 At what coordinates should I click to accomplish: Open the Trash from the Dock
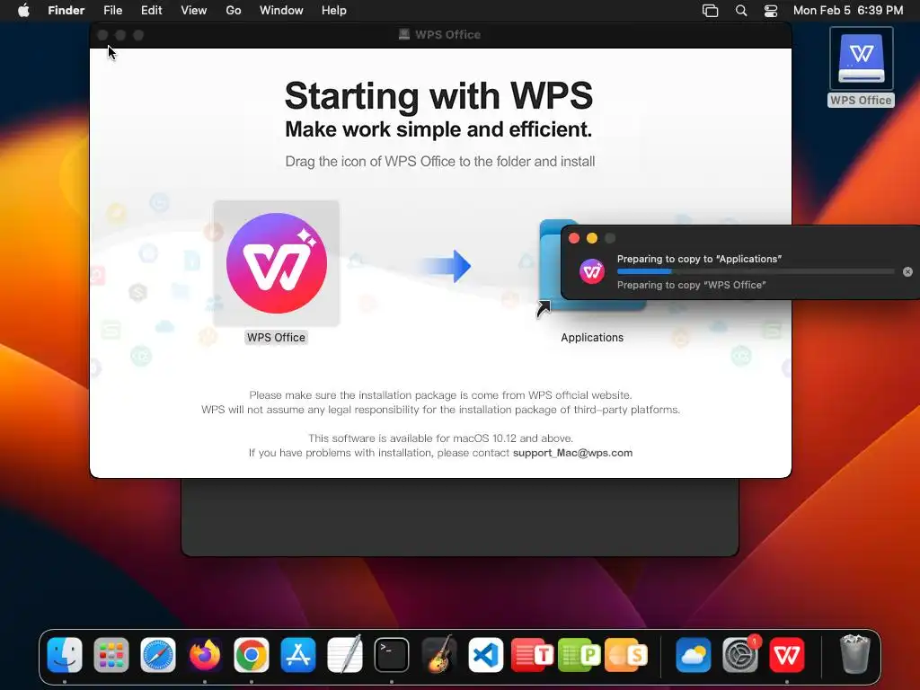(854, 654)
